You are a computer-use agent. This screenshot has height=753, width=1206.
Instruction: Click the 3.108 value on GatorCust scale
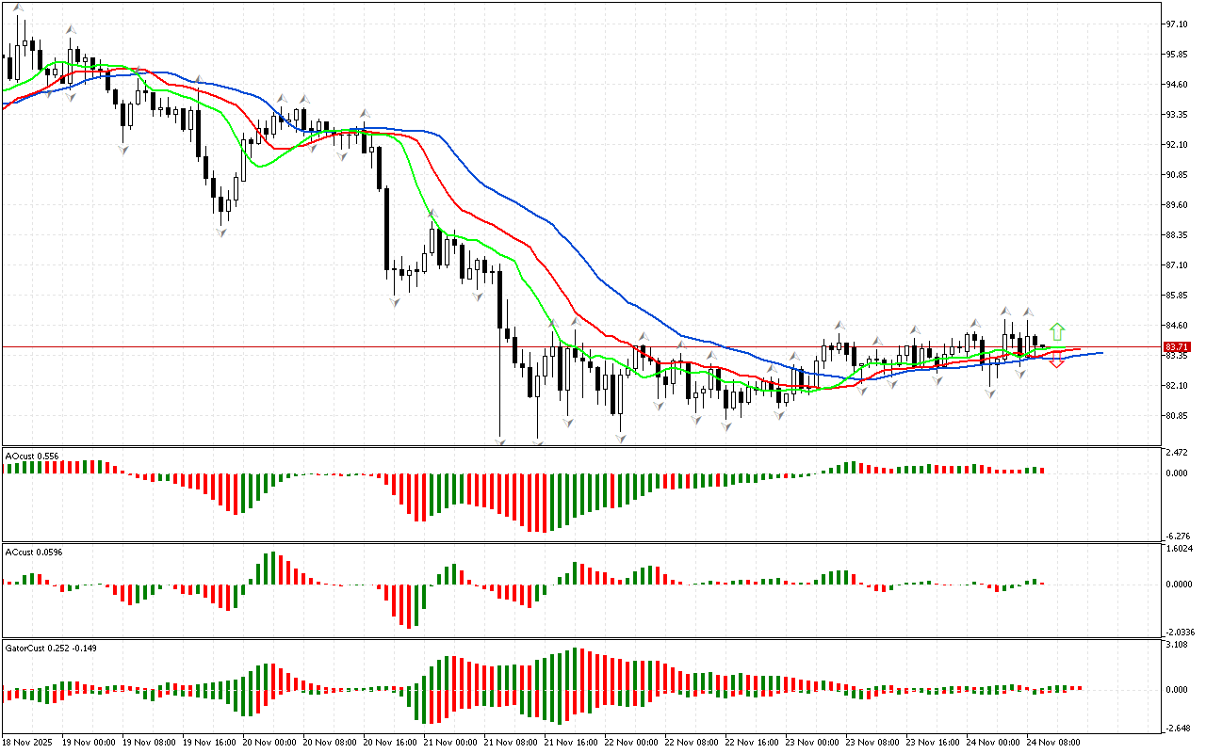click(1178, 645)
